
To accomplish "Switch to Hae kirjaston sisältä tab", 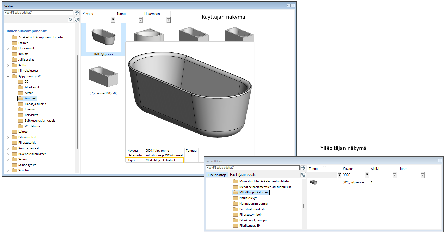I will [x=243, y=175].
